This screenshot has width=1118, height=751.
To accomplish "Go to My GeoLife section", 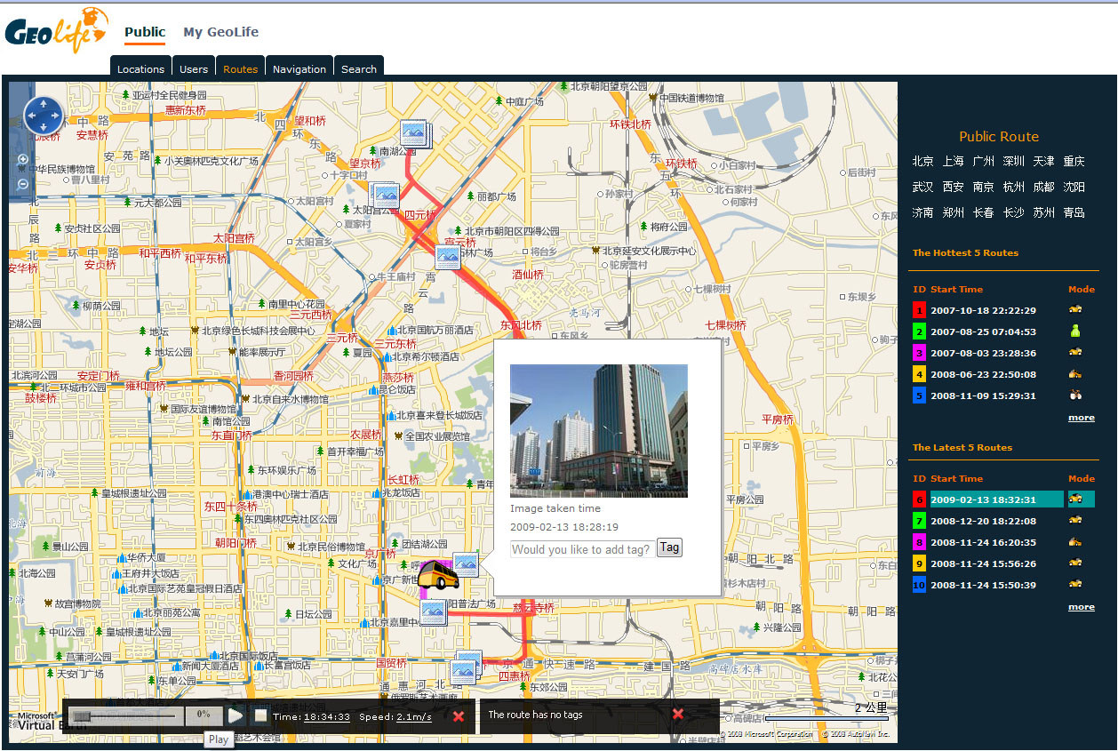I will [x=220, y=32].
